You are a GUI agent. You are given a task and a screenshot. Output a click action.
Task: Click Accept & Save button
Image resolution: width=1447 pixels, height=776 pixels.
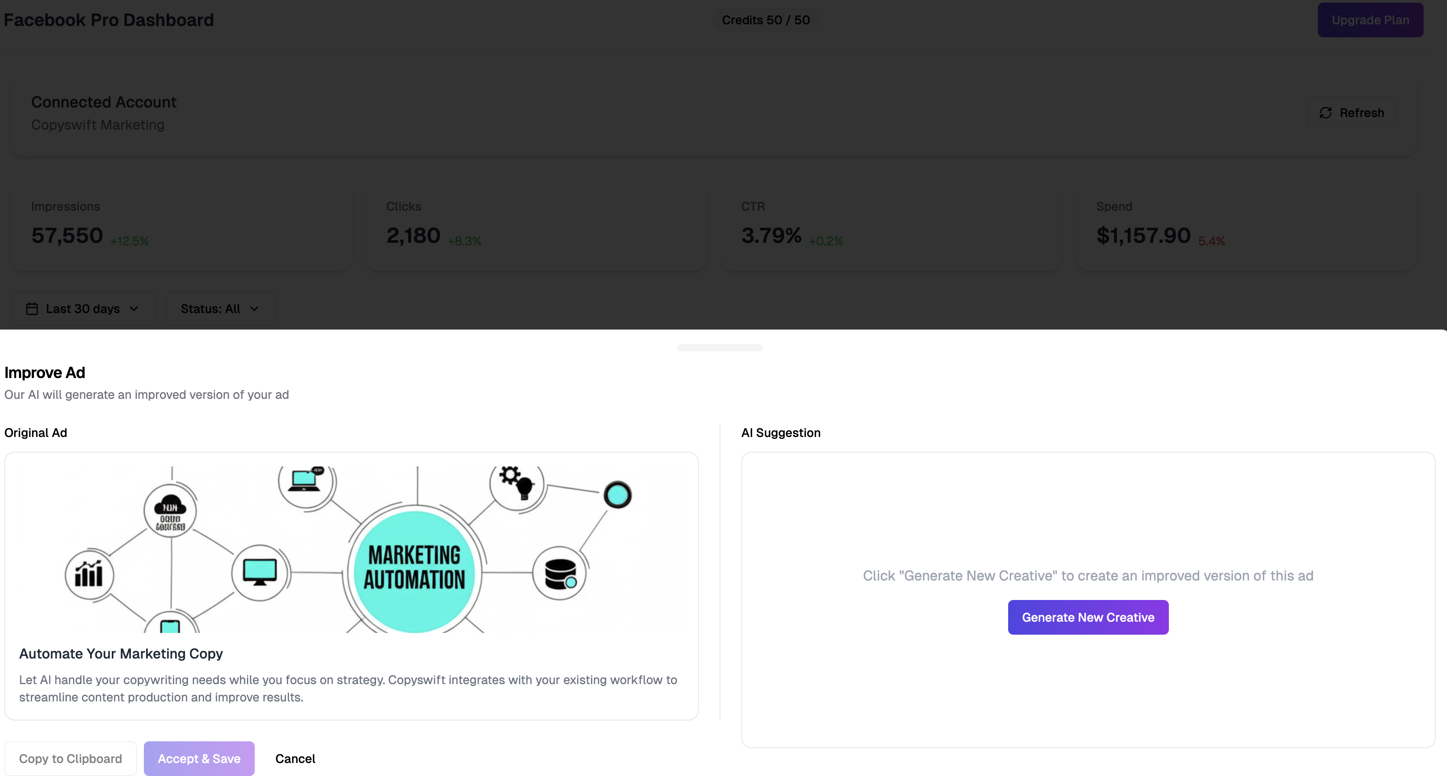pyautogui.click(x=199, y=758)
